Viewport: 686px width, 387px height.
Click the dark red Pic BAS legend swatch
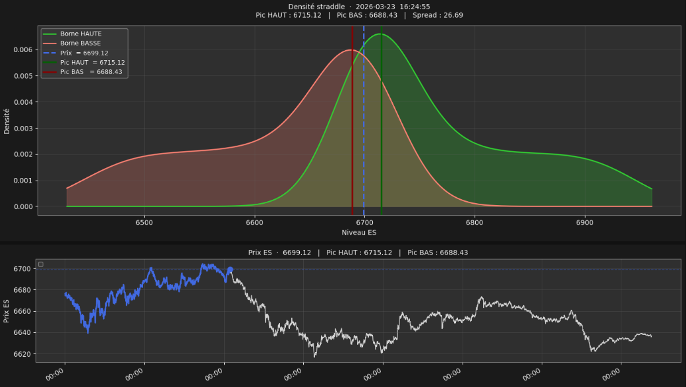pos(50,72)
